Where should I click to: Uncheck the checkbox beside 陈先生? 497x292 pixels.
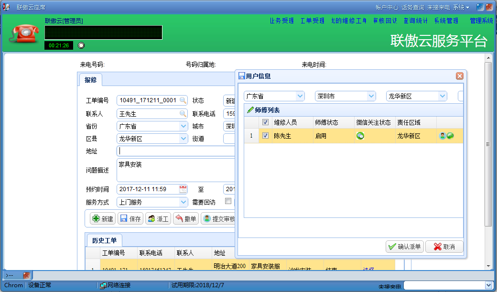pyautogui.click(x=265, y=136)
